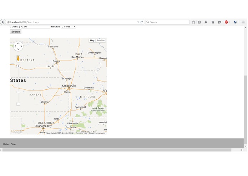Open URL history dropdown arrow

tap(138, 22)
